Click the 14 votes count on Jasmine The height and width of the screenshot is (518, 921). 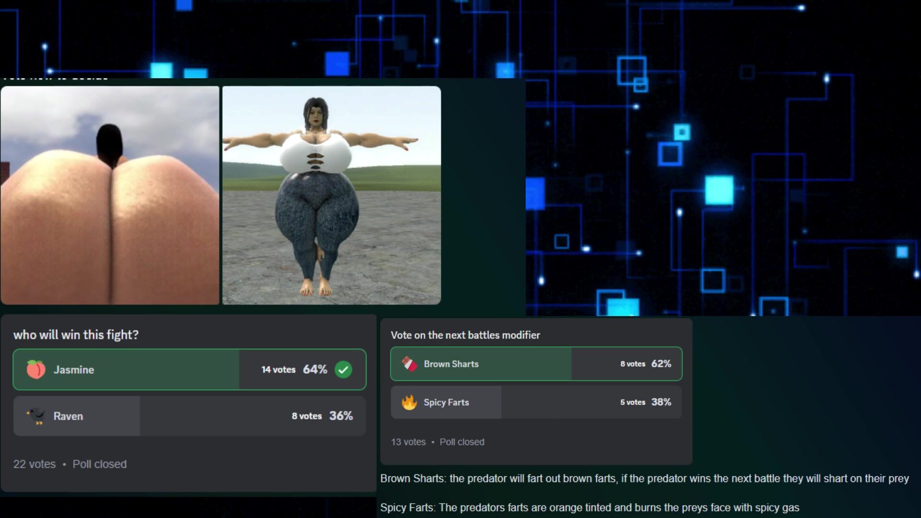pos(278,369)
